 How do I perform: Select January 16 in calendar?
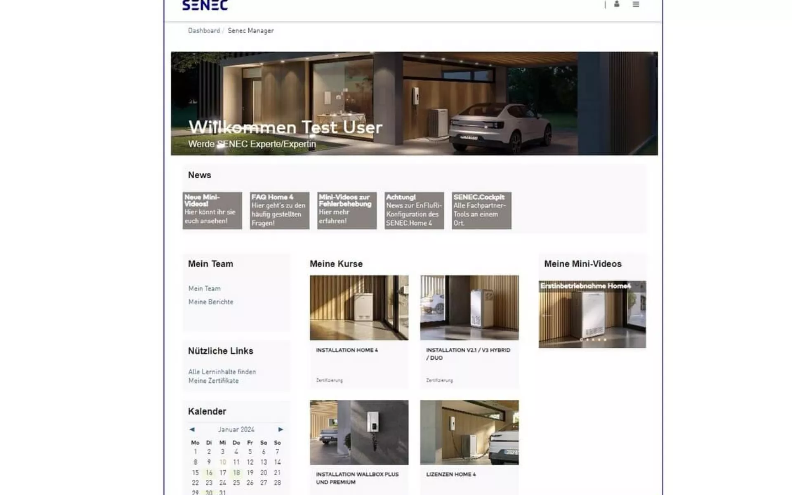click(x=209, y=473)
